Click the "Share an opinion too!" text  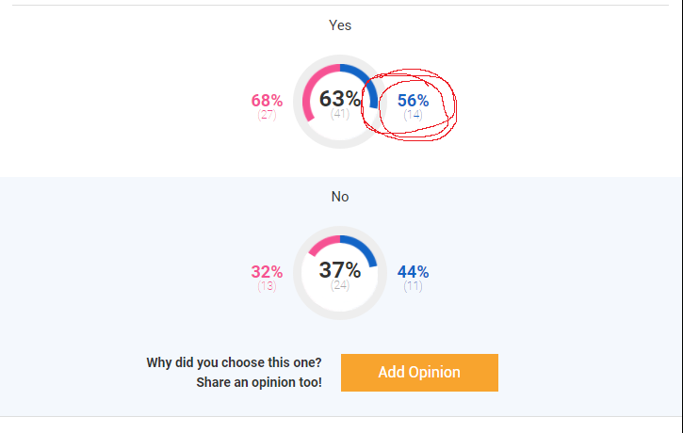tap(258, 383)
